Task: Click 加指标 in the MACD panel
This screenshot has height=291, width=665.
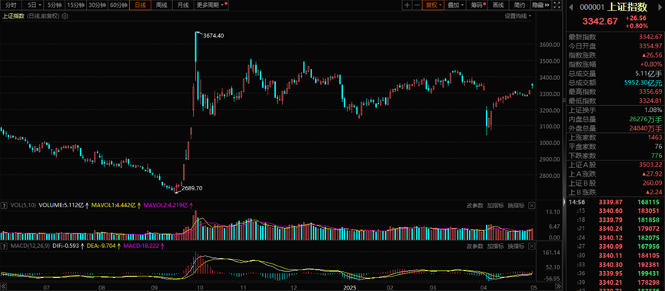Action: pyautogui.click(x=495, y=246)
